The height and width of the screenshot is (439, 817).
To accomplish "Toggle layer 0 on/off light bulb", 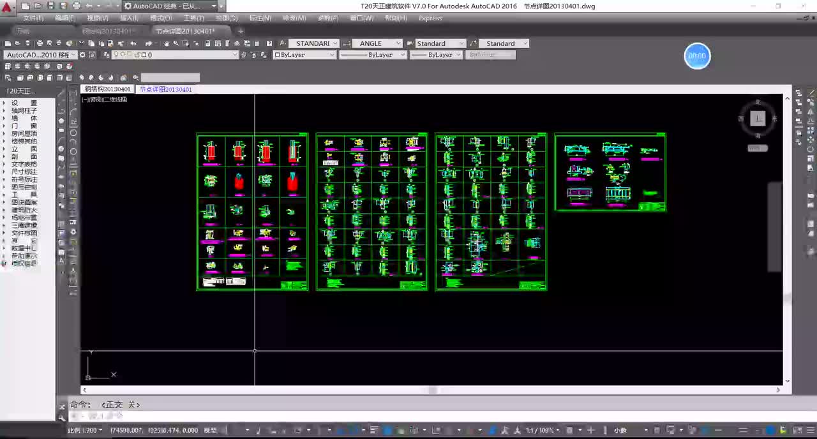I will (x=116, y=55).
